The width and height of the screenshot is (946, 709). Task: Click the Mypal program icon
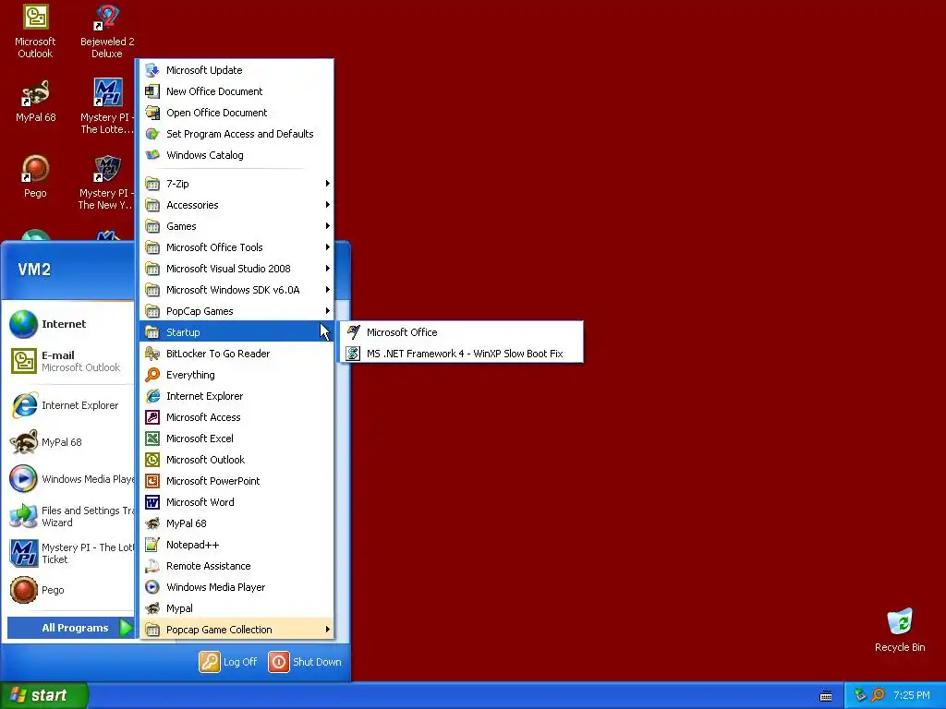[152, 608]
